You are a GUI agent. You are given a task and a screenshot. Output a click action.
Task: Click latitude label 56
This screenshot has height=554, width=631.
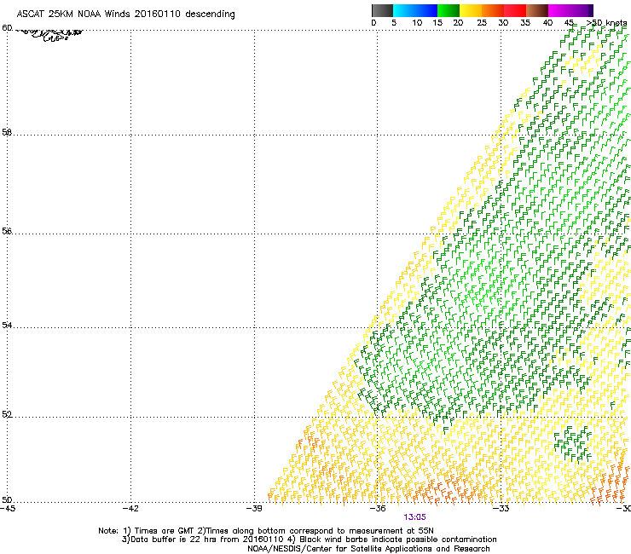click(x=7, y=231)
